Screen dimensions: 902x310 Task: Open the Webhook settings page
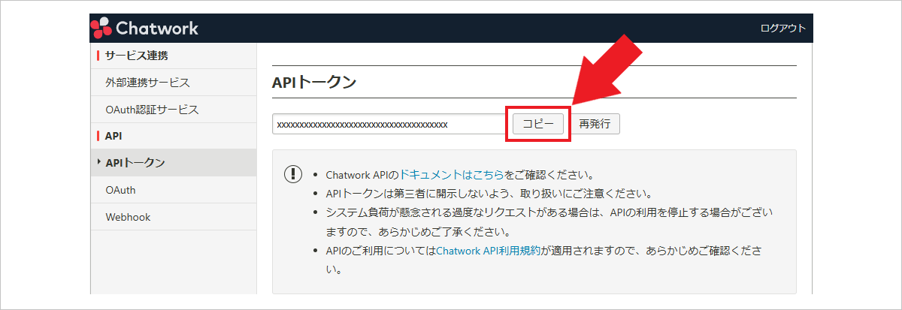(x=128, y=217)
